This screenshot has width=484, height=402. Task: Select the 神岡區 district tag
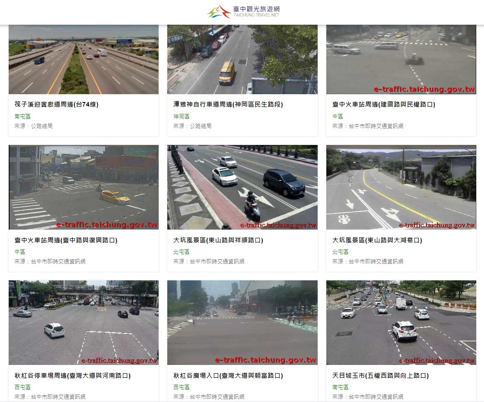tap(181, 117)
